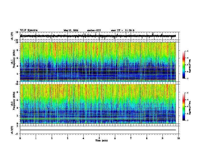
Task: Click the -3 label on the top colorbar
Action: [x=187, y=51]
